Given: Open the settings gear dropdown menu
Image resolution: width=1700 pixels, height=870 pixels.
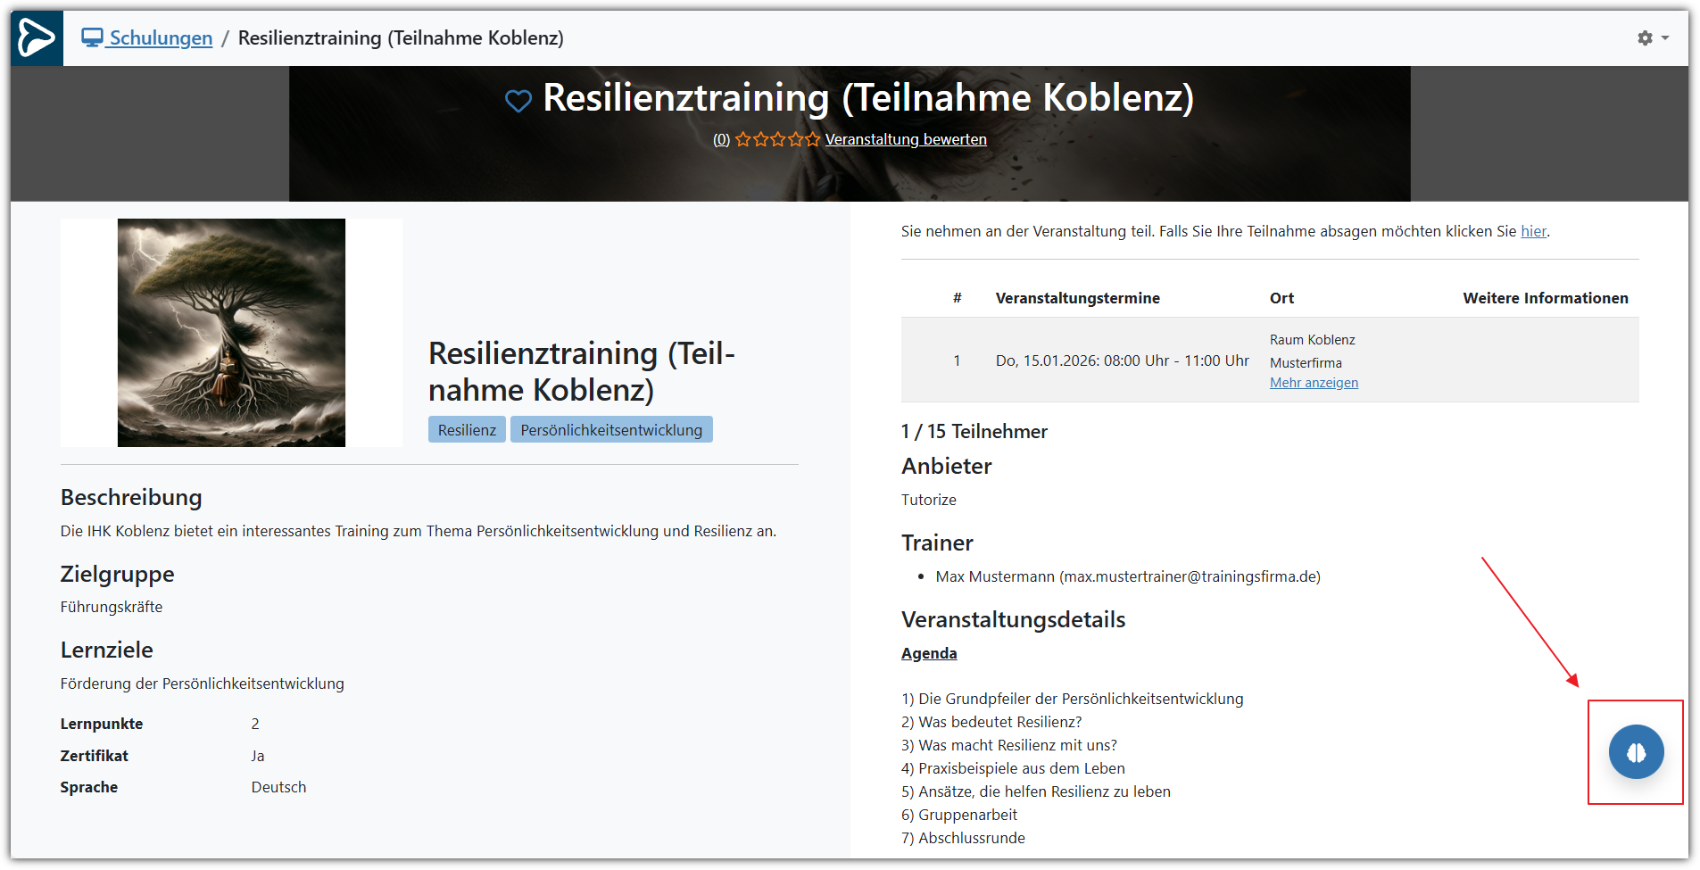Looking at the screenshot, I should 1652,38.
